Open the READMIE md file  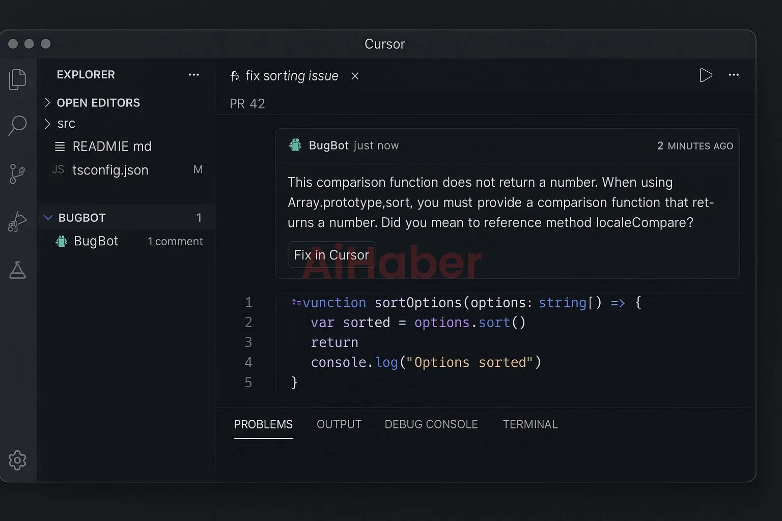(113, 146)
